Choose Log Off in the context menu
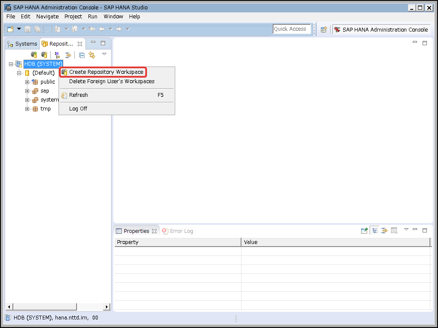The image size is (438, 328). (x=117, y=109)
